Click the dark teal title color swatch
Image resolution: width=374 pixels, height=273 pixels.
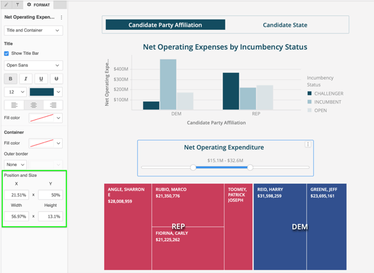tap(42, 92)
